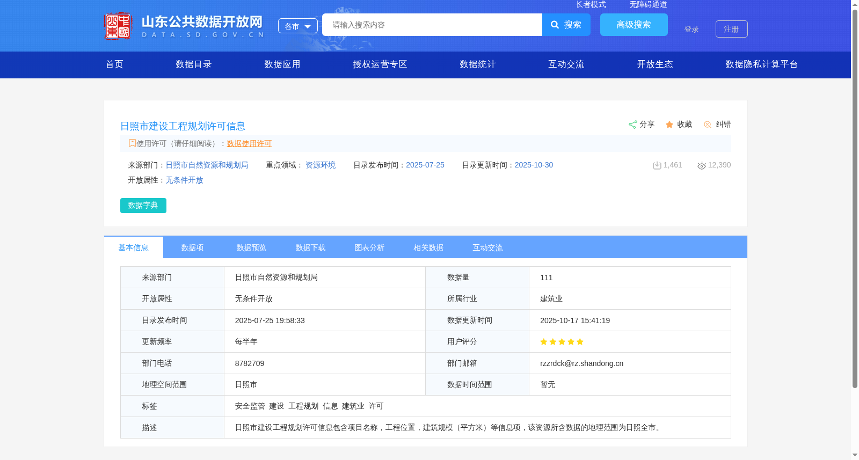
Task: Click the email rzzrdck@rz.shandong.cn
Action: pos(582,363)
